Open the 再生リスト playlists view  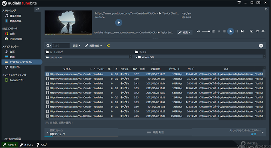[12, 67]
